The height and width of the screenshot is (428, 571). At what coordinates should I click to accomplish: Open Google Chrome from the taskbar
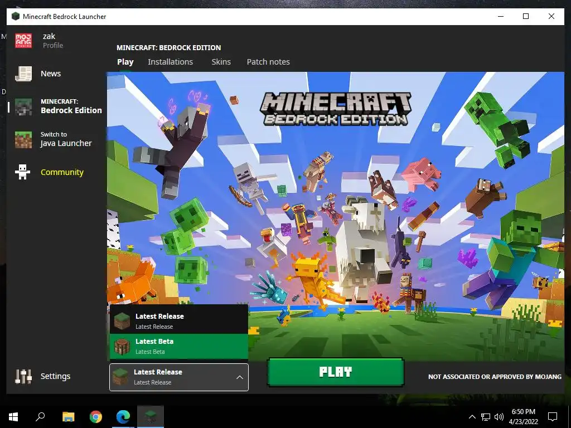pos(96,417)
